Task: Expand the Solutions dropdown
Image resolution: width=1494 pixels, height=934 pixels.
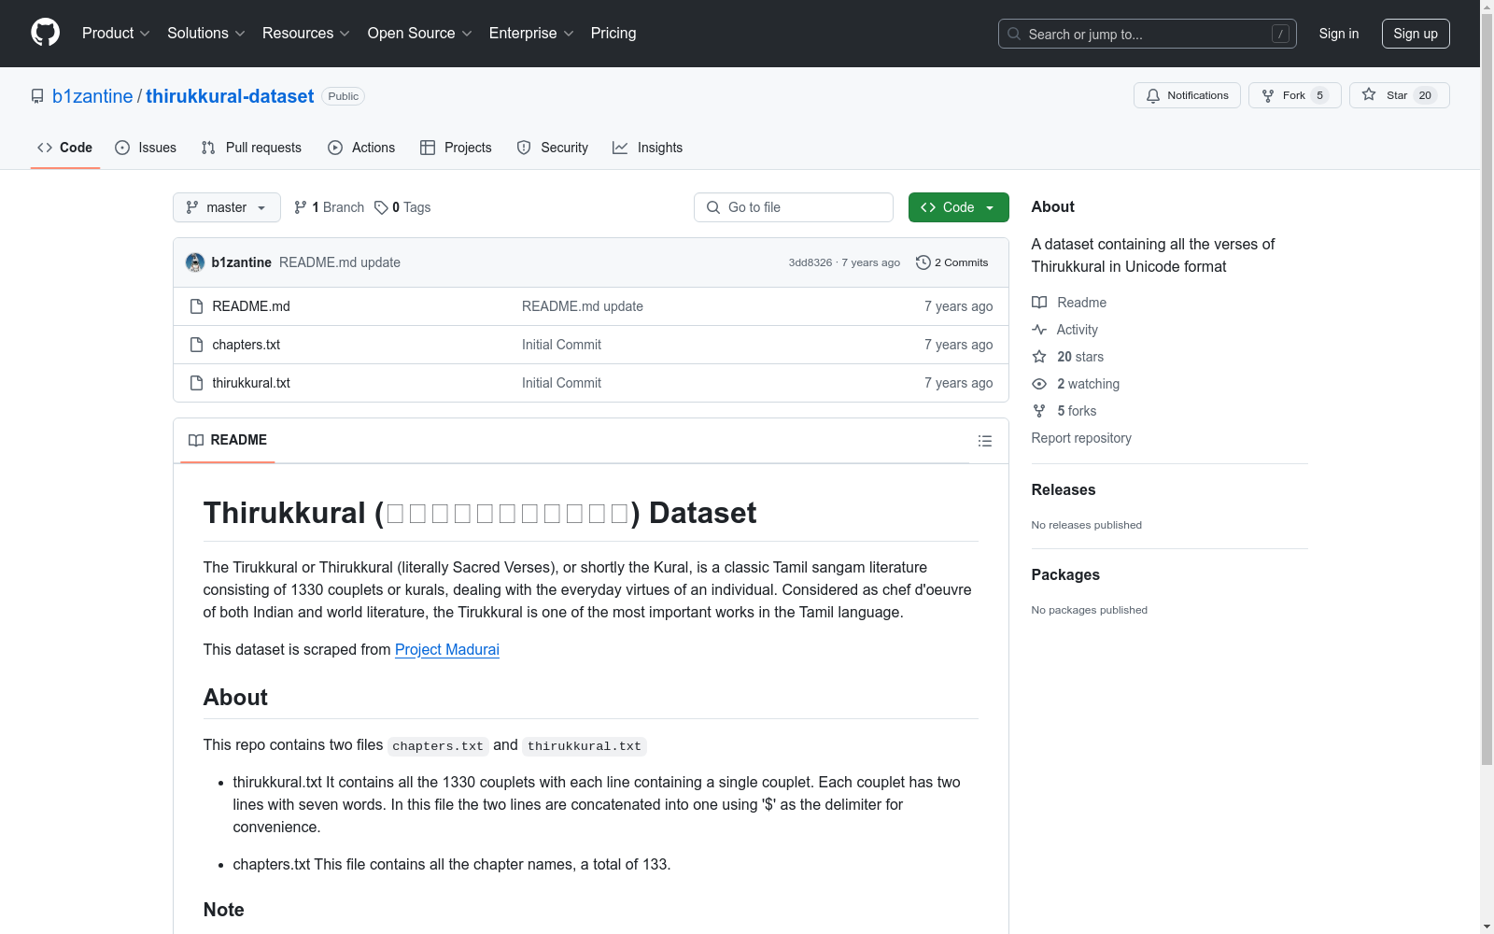Action: 206,33
